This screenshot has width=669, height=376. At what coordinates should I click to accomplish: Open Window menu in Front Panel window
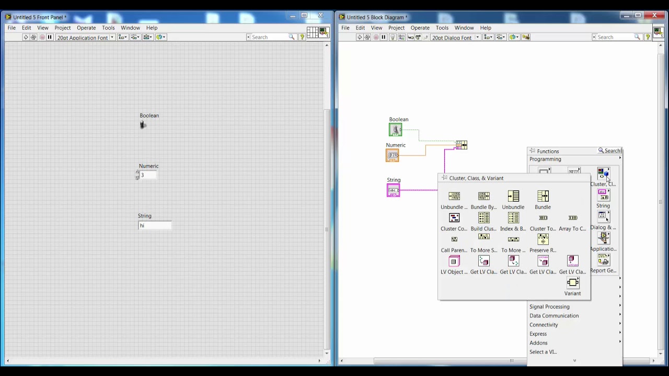pos(130,28)
